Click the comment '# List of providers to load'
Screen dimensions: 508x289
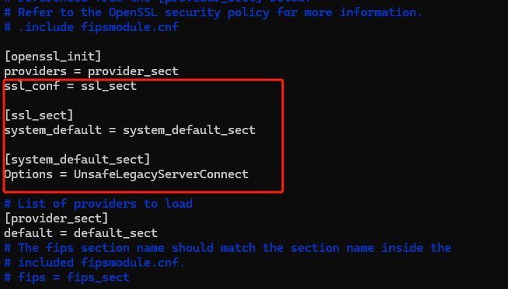[x=99, y=204]
